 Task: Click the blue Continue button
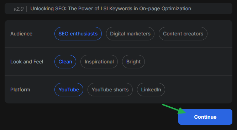coord(205,117)
